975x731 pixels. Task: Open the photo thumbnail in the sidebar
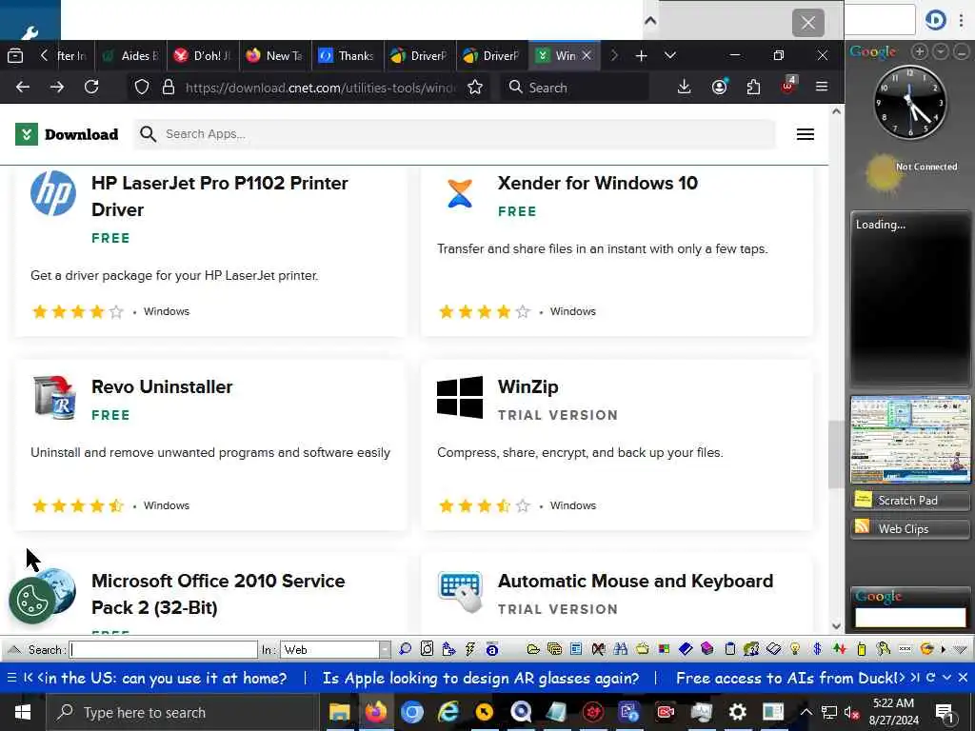pos(910,439)
